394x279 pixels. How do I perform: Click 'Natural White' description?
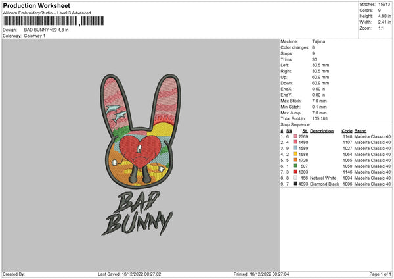pos(323,178)
